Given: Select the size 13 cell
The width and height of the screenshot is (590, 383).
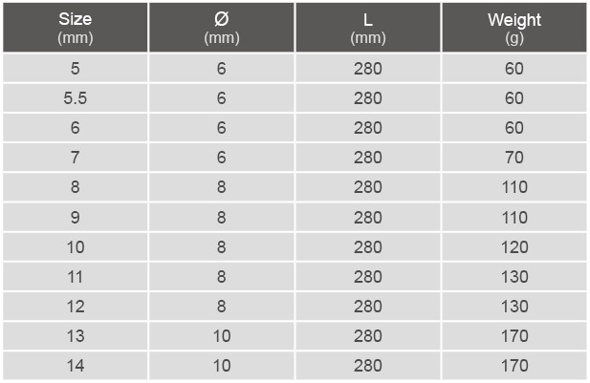Looking at the screenshot, I should tap(76, 335).
